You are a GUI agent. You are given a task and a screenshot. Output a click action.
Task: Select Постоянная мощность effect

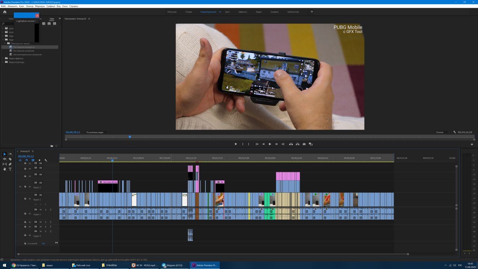[24, 47]
